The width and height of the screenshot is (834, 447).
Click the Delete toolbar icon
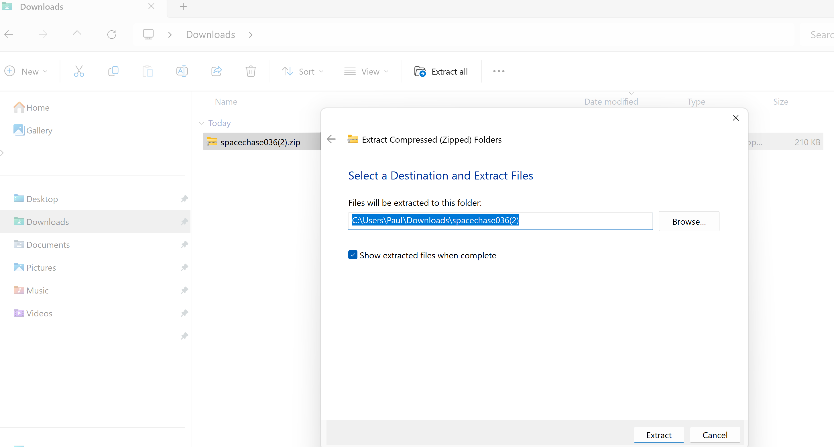(x=251, y=71)
